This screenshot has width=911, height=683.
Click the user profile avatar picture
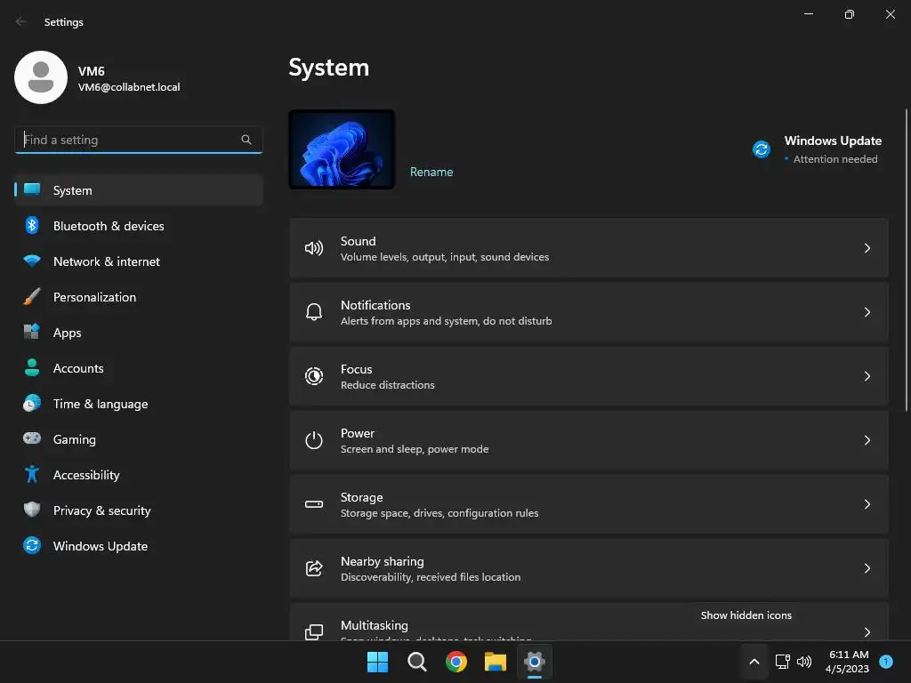pyautogui.click(x=41, y=77)
